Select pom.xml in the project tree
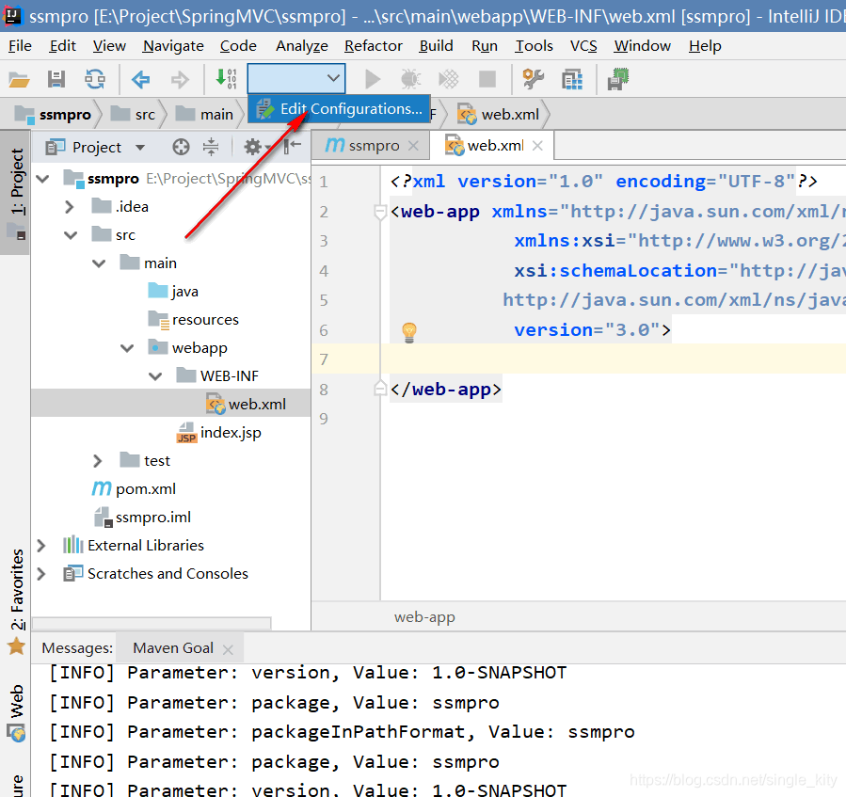 tap(134, 489)
